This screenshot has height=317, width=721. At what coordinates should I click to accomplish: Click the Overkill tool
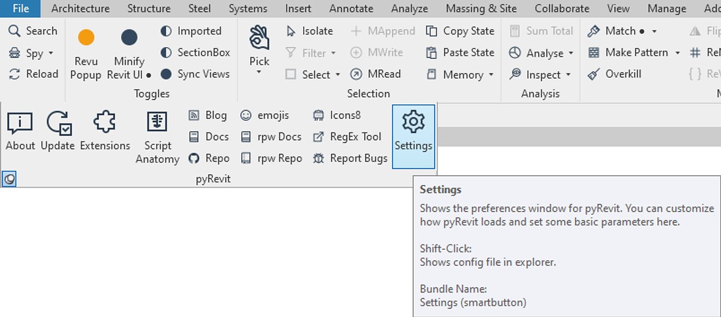614,74
